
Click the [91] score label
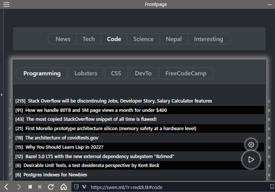tap(19, 110)
